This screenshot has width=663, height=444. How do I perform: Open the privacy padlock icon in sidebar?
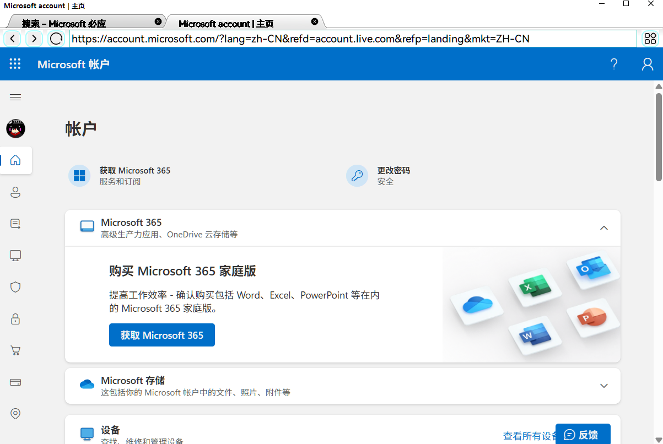coord(15,319)
